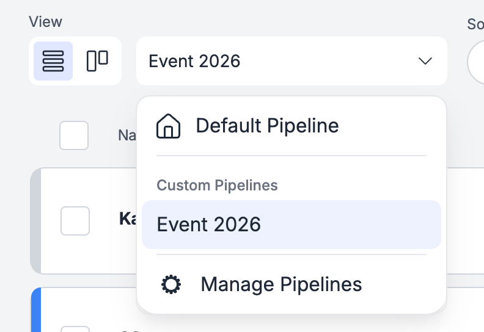Image resolution: width=484 pixels, height=332 pixels.
Task: Open the Event 2026 pipeline selector box
Action: point(291,61)
